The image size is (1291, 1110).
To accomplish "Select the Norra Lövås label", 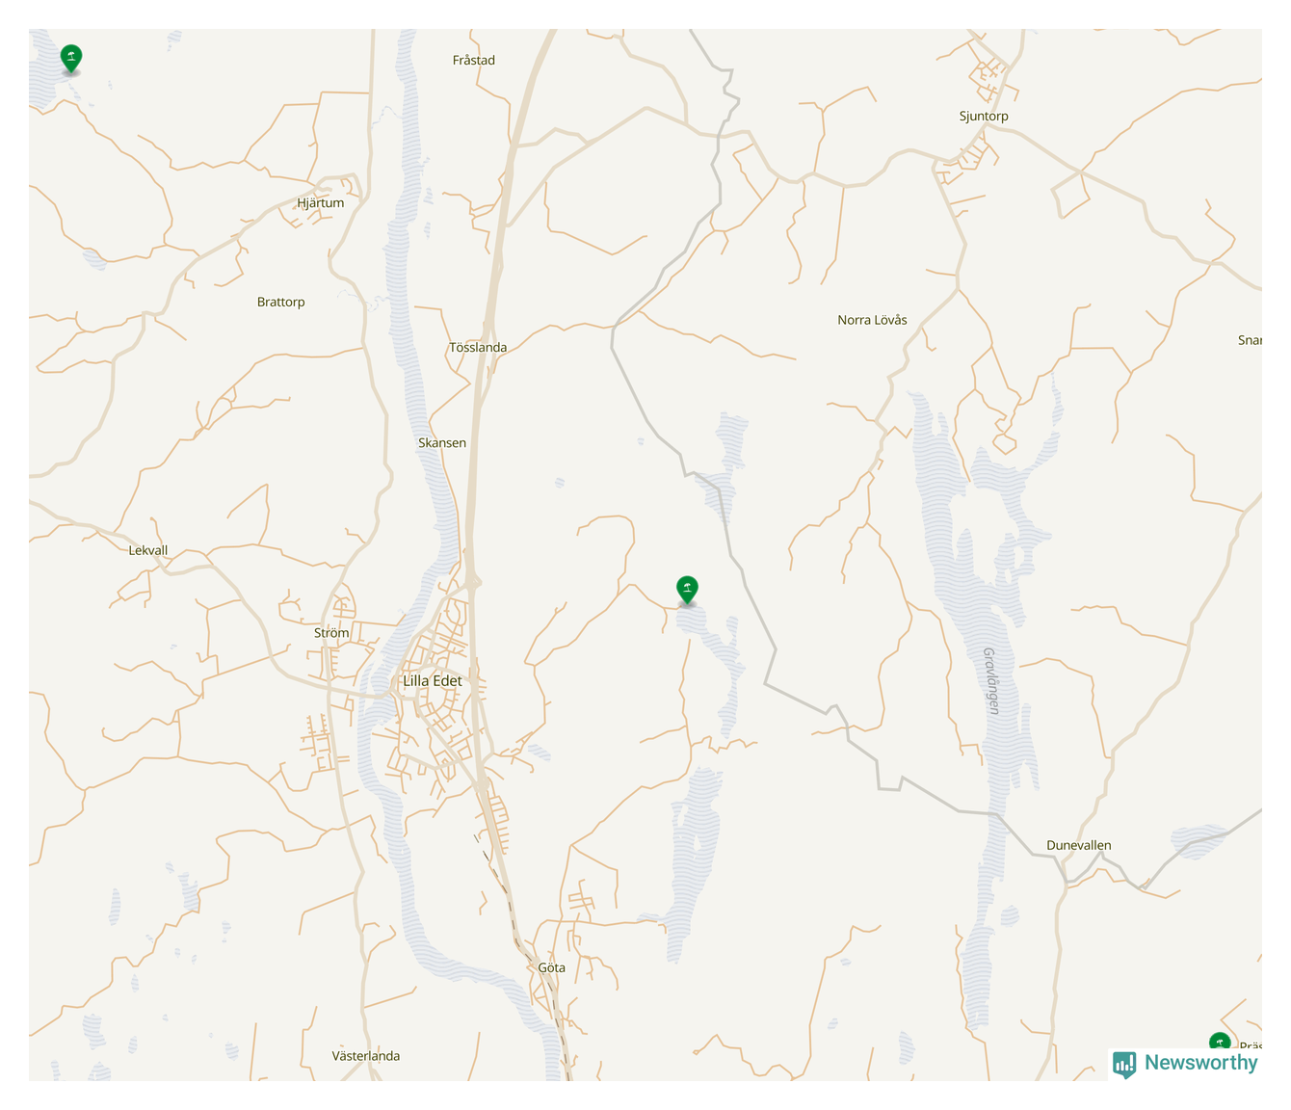I will coord(872,320).
